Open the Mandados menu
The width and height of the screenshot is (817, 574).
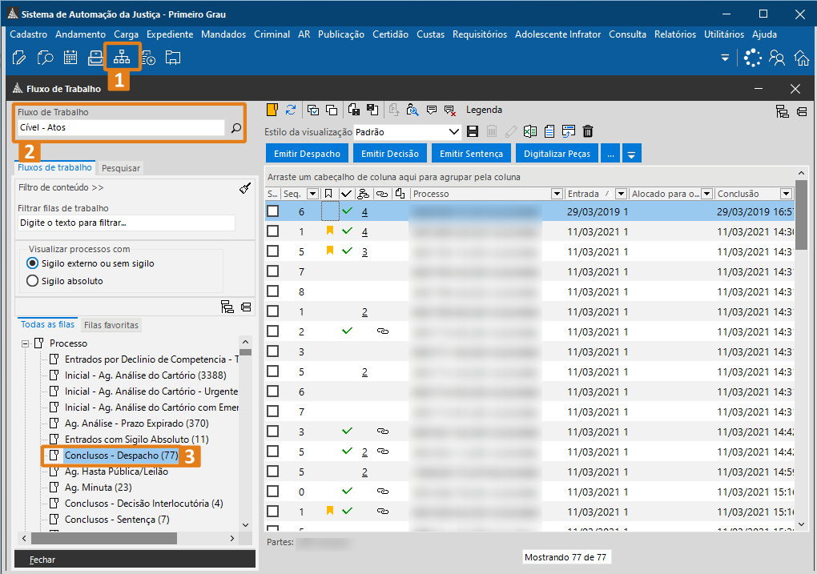223,34
